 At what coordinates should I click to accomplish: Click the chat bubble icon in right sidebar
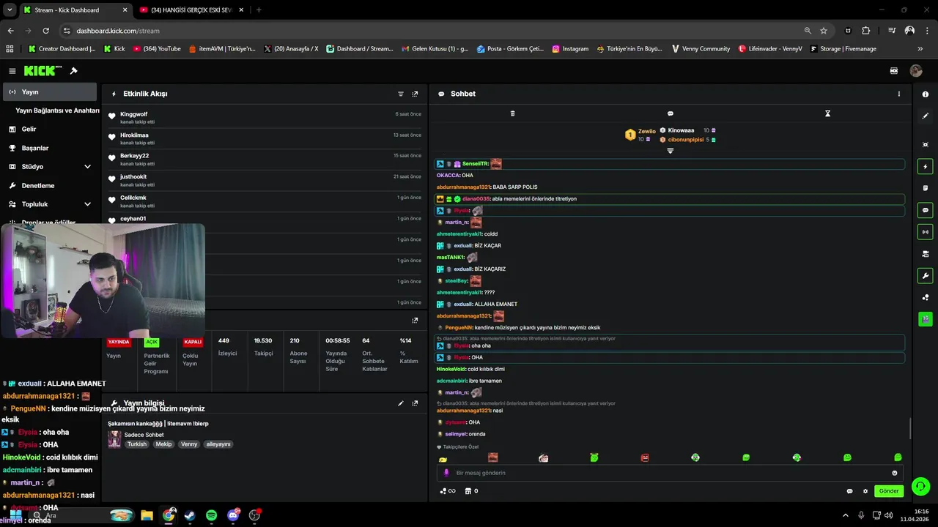[926, 210]
